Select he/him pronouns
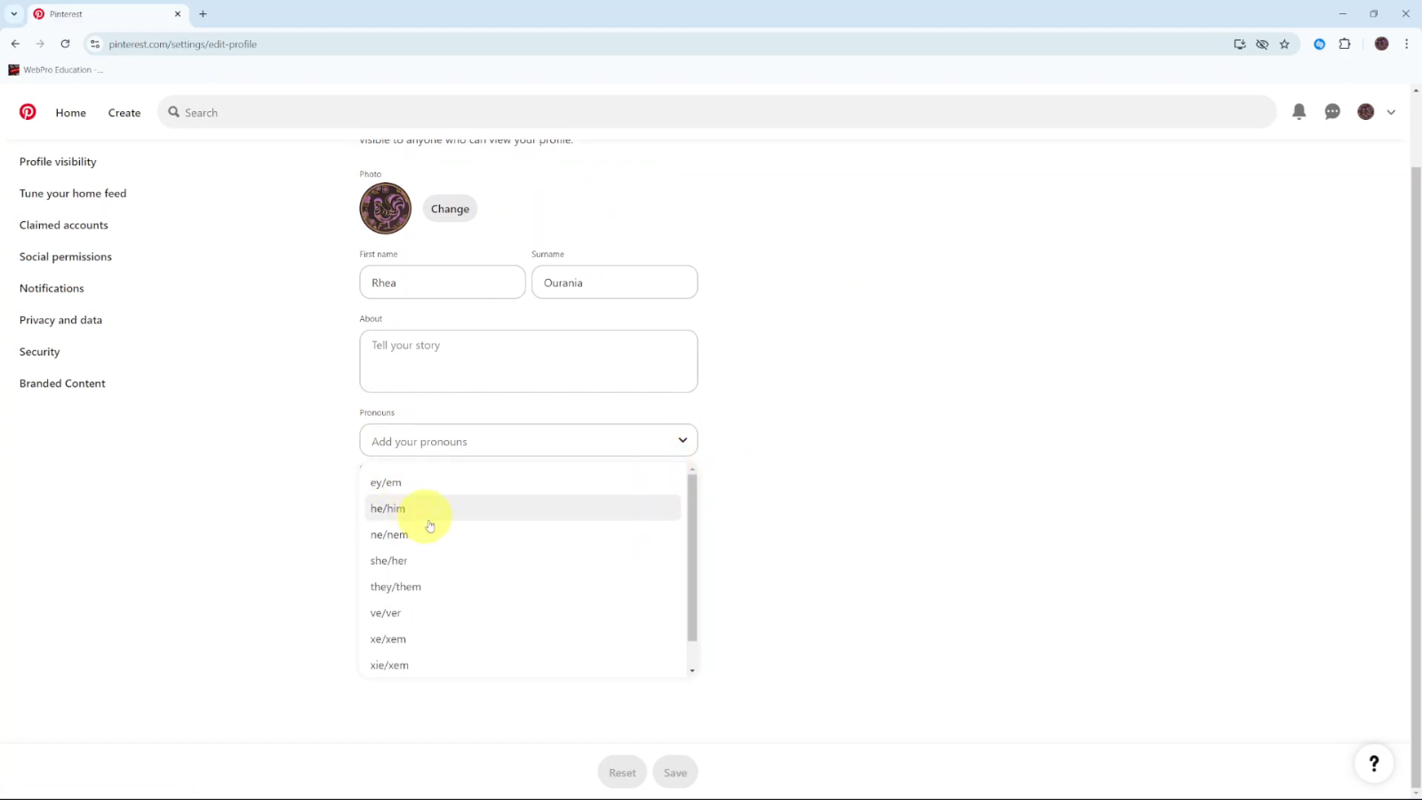1422x800 pixels. click(523, 508)
